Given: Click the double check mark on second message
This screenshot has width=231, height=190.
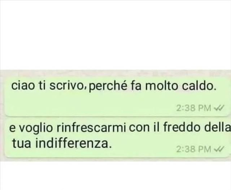Looking at the screenshot, I should click(x=219, y=149).
